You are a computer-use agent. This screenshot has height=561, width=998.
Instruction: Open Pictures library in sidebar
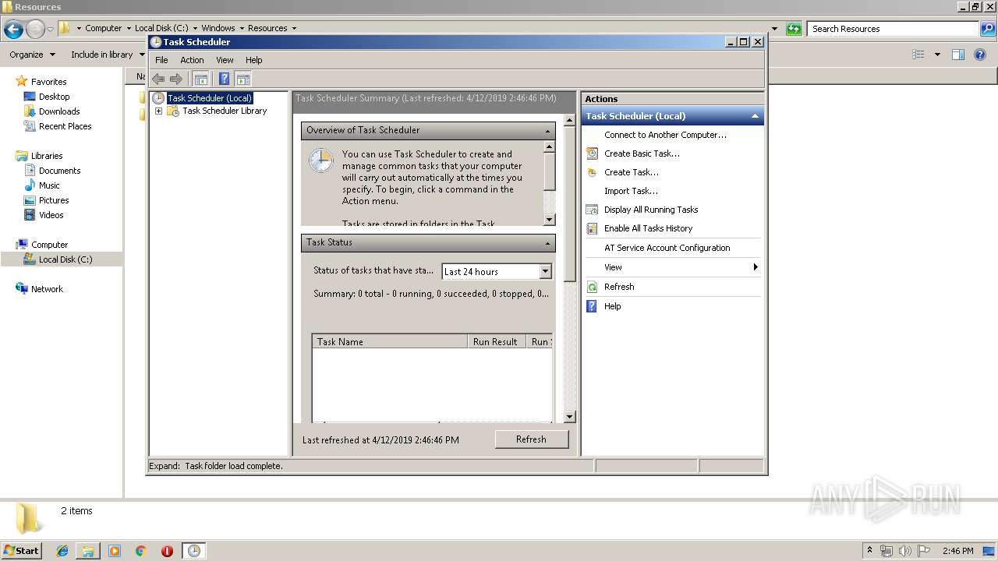pos(54,200)
